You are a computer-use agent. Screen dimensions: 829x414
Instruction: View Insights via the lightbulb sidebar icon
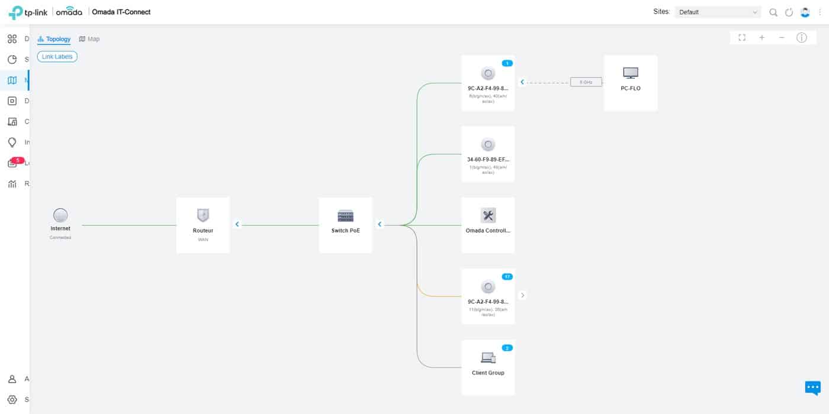click(12, 142)
